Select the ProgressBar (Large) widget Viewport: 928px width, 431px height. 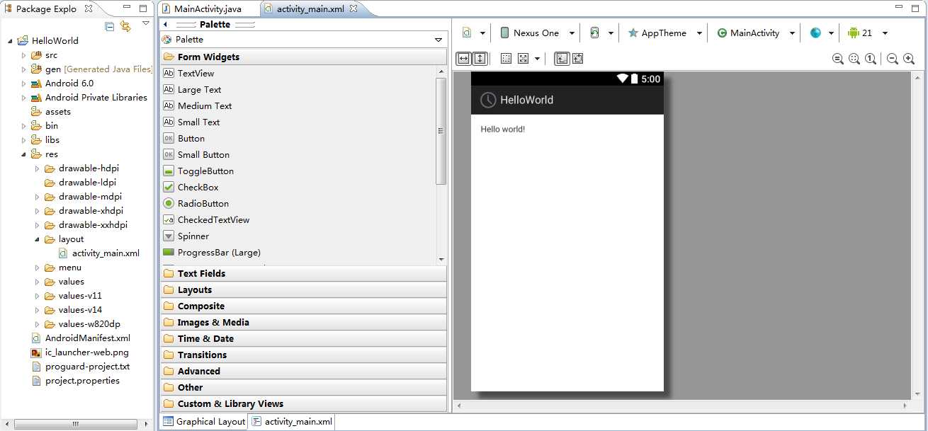point(219,252)
